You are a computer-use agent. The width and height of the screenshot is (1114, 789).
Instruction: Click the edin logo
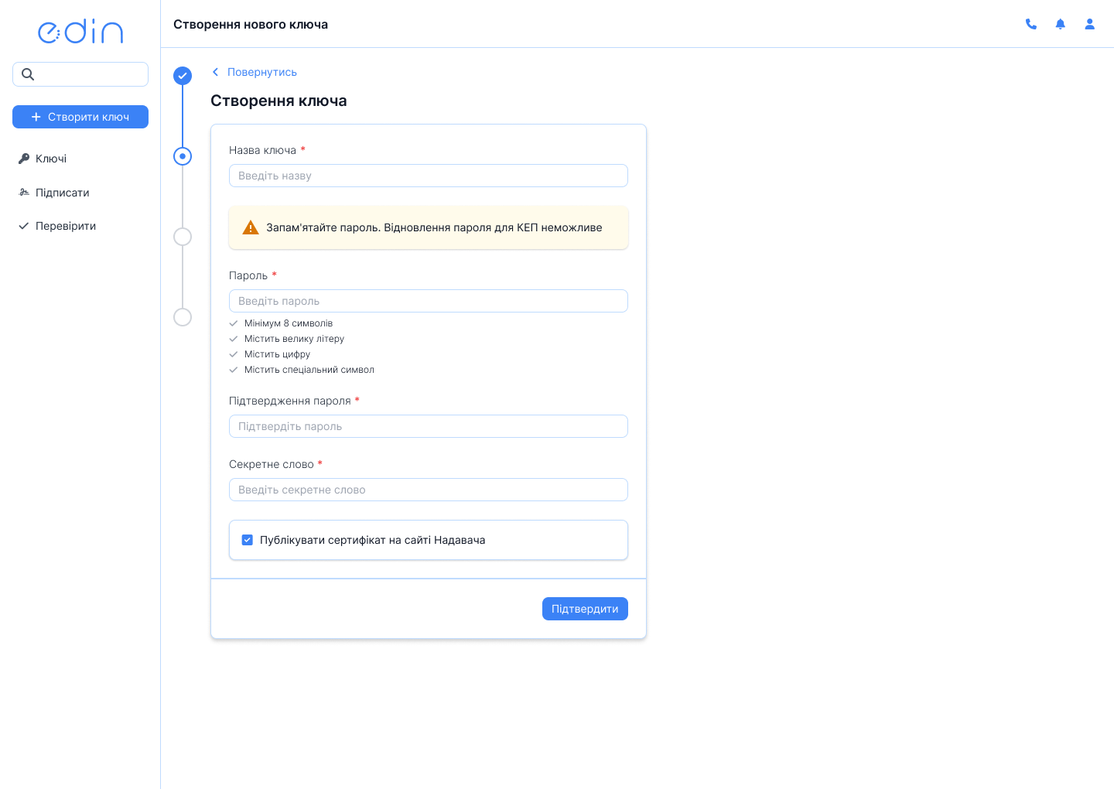point(80,32)
